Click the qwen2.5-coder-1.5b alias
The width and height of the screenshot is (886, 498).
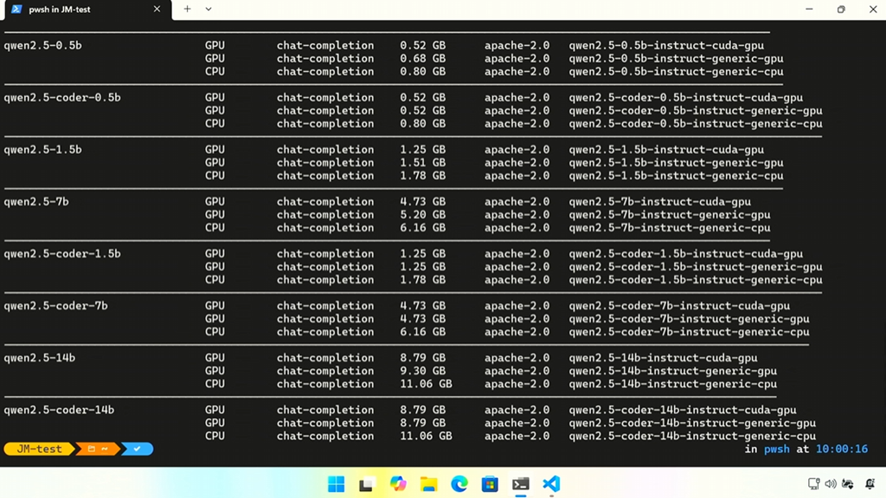pos(62,254)
